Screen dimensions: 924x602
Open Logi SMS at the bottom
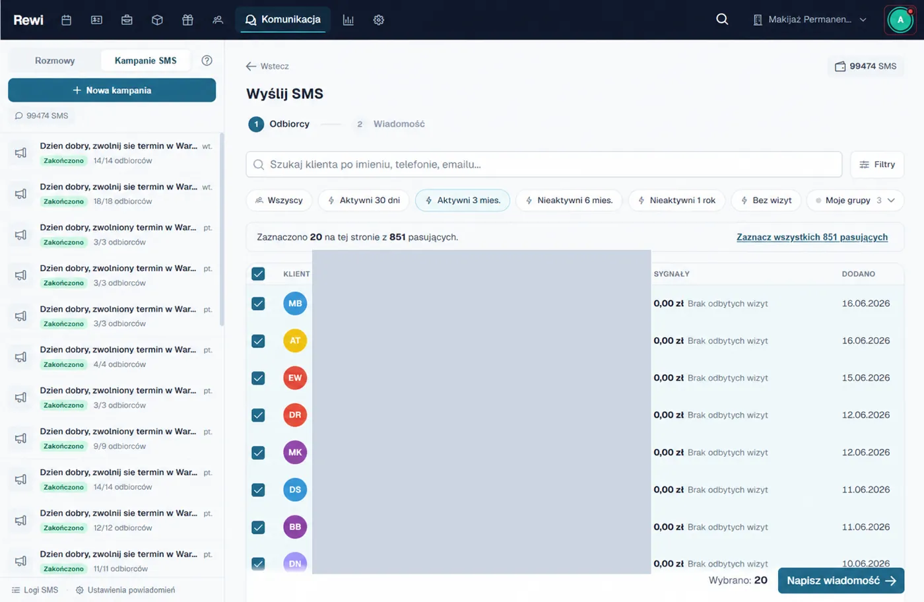click(x=35, y=590)
